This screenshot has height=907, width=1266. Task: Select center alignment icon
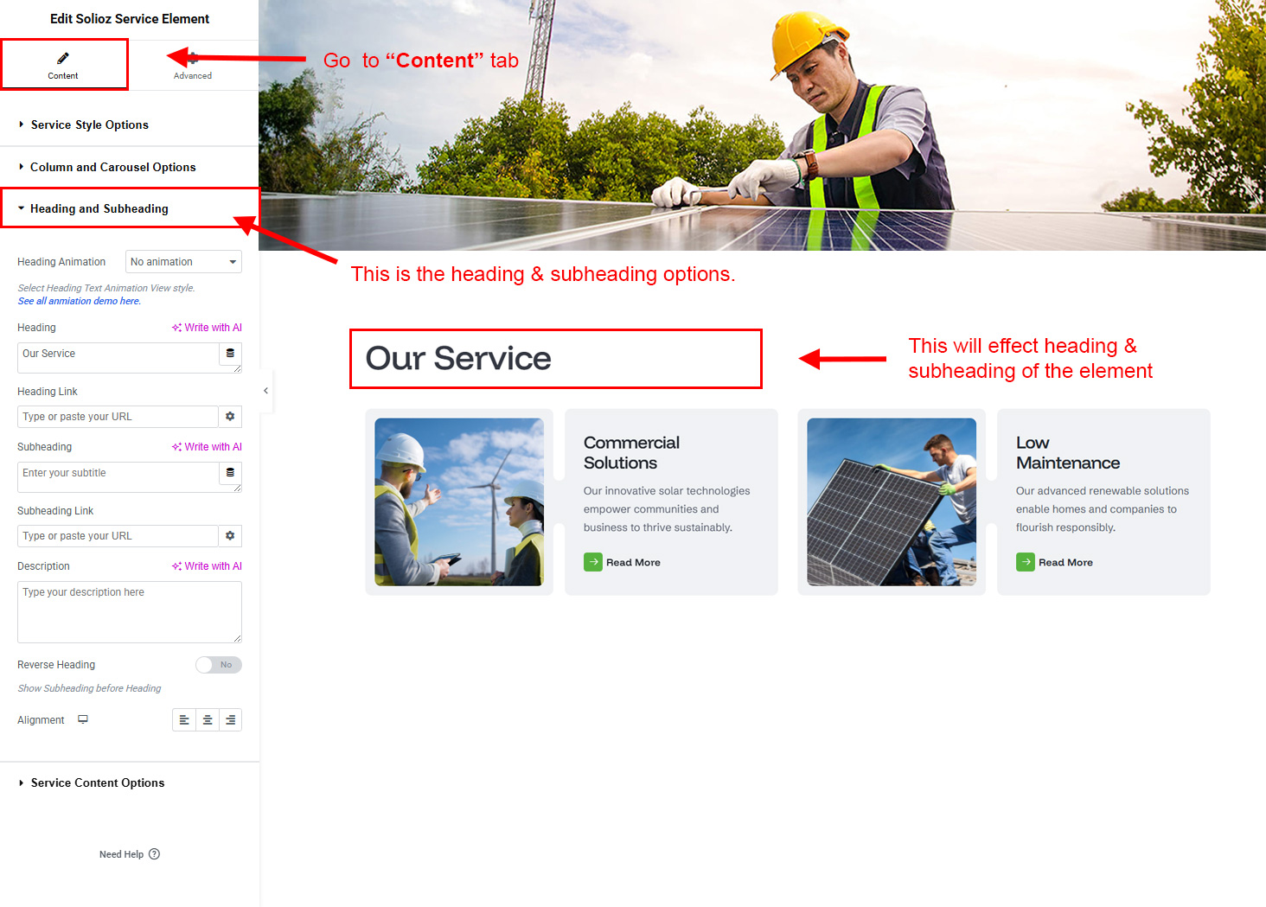click(208, 720)
